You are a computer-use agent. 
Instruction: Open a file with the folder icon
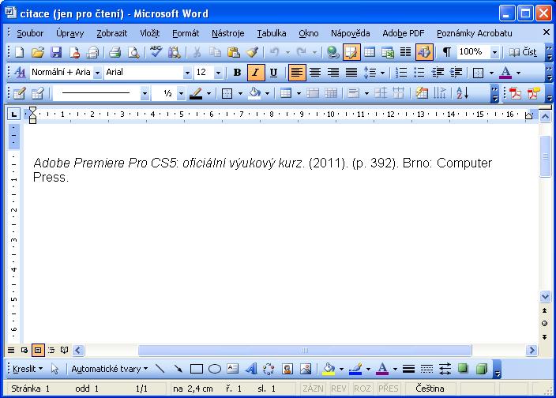[38, 52]
